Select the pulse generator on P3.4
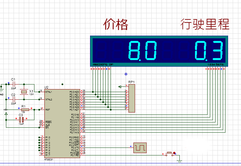 [140, 148]
